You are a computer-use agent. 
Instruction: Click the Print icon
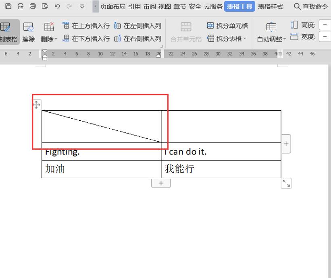pyautogui.click(x=33, y=6)
